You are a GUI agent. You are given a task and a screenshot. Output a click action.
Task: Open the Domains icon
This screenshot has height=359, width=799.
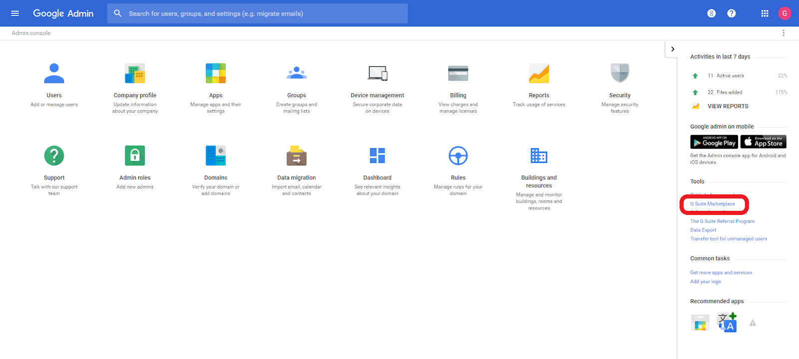click(216, 156)
